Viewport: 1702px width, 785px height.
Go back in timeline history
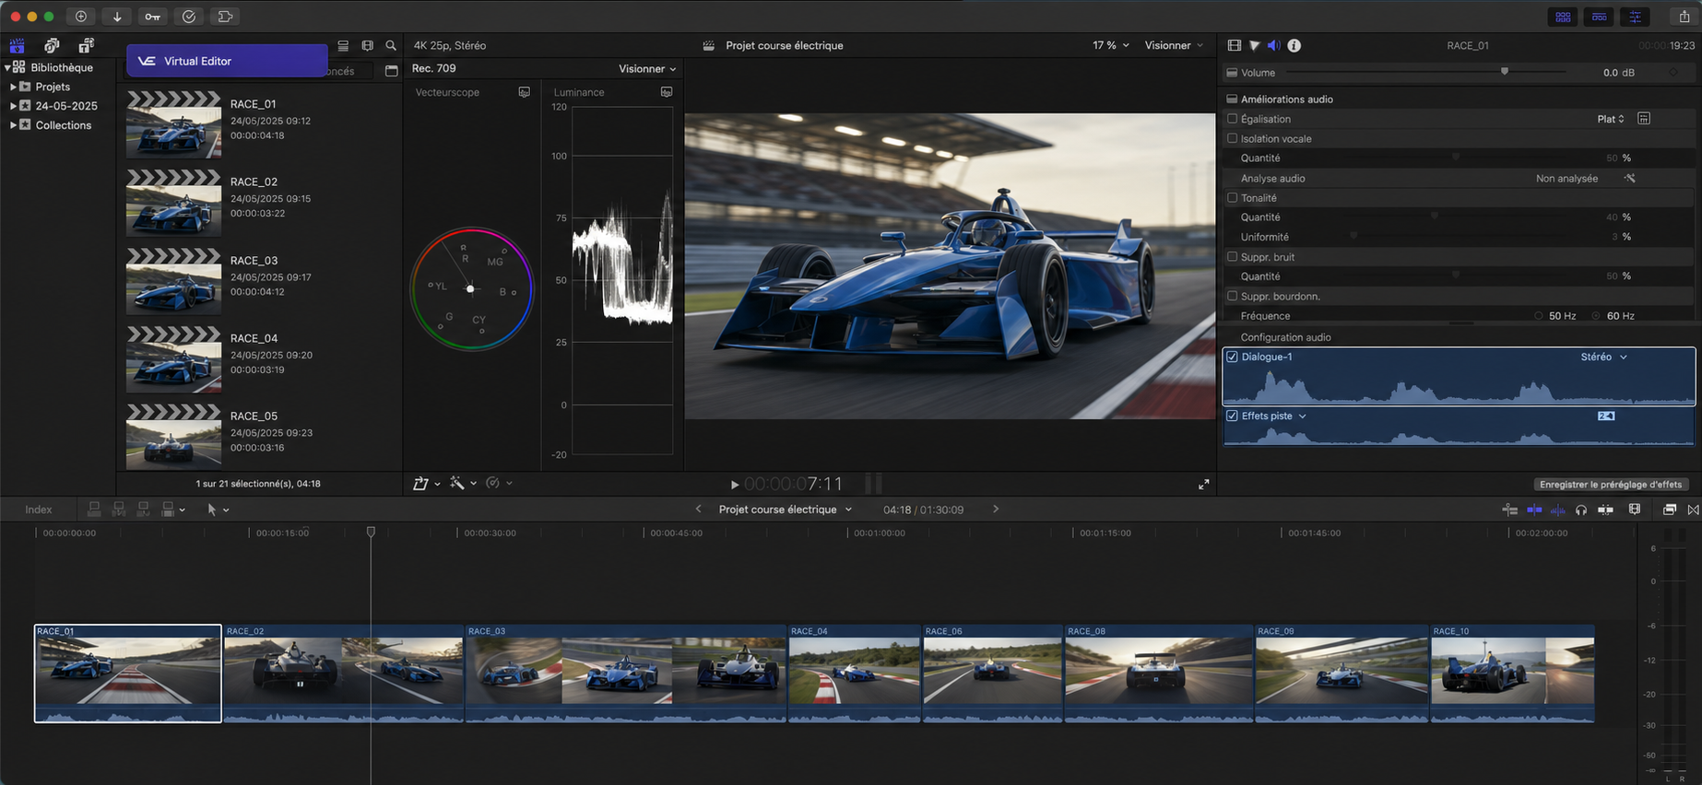(698, 509)
